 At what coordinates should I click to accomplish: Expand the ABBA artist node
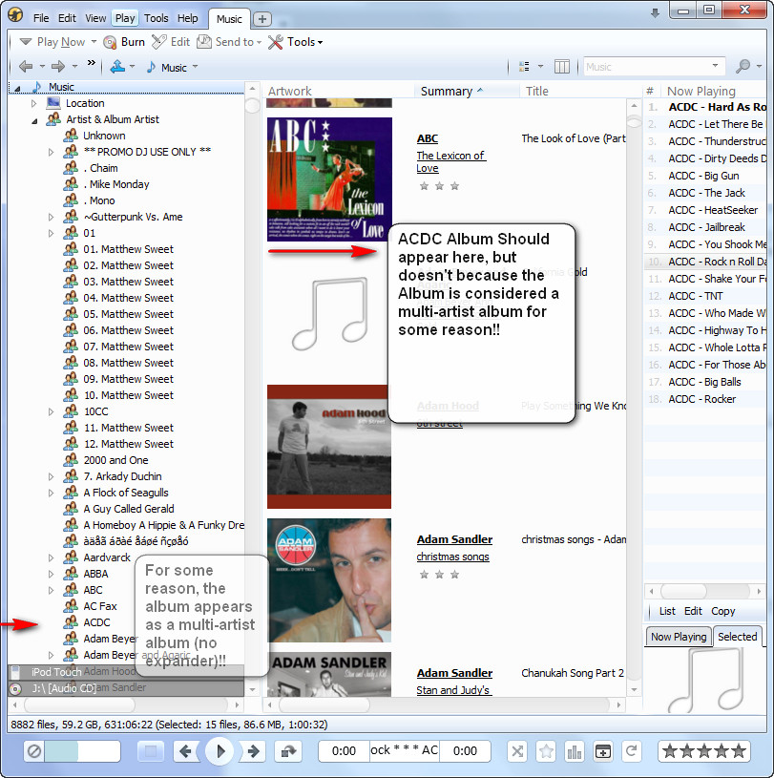pos(52,574)
